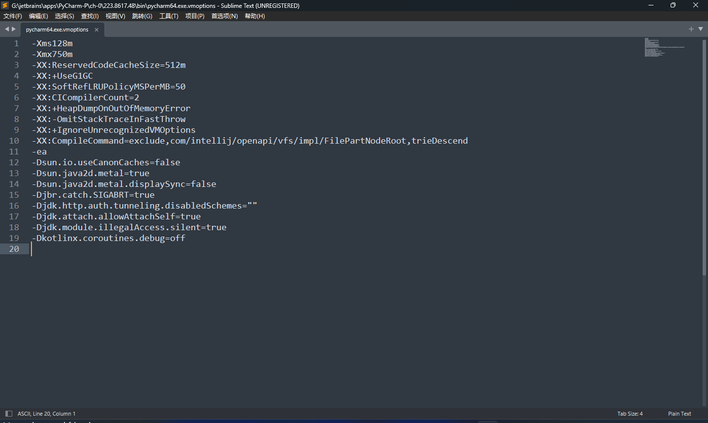
Task: Open the 查找(I) menu
Action: pyautogui.click(x=90, y=16)
